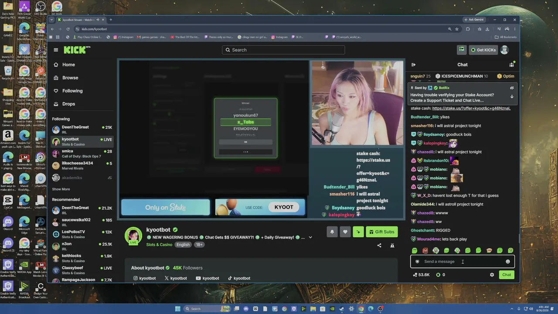Open kyootbot's Instagram link
This screenshot has height=314, width=558.
[x=144, y=278]
